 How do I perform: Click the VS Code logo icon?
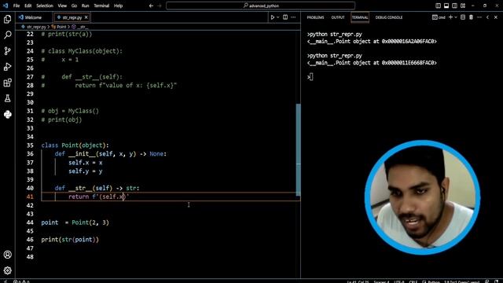[6, 6]
